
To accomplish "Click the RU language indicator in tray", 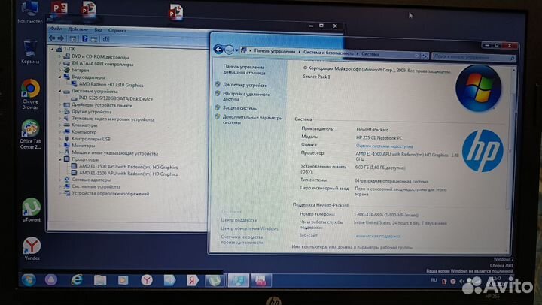I will pos(434,280).
